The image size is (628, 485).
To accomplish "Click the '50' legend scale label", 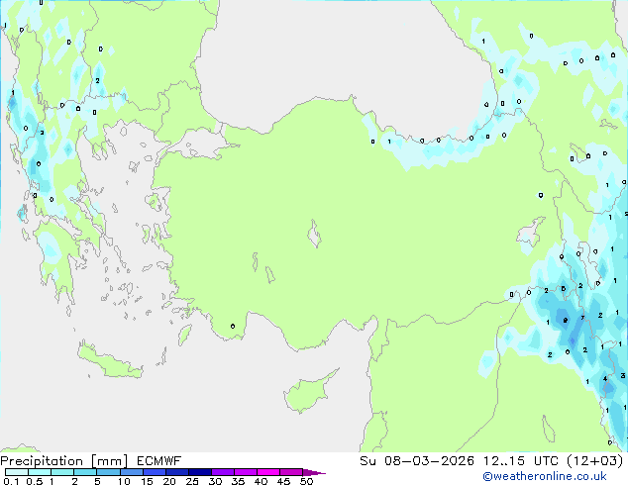I will 306,481.
